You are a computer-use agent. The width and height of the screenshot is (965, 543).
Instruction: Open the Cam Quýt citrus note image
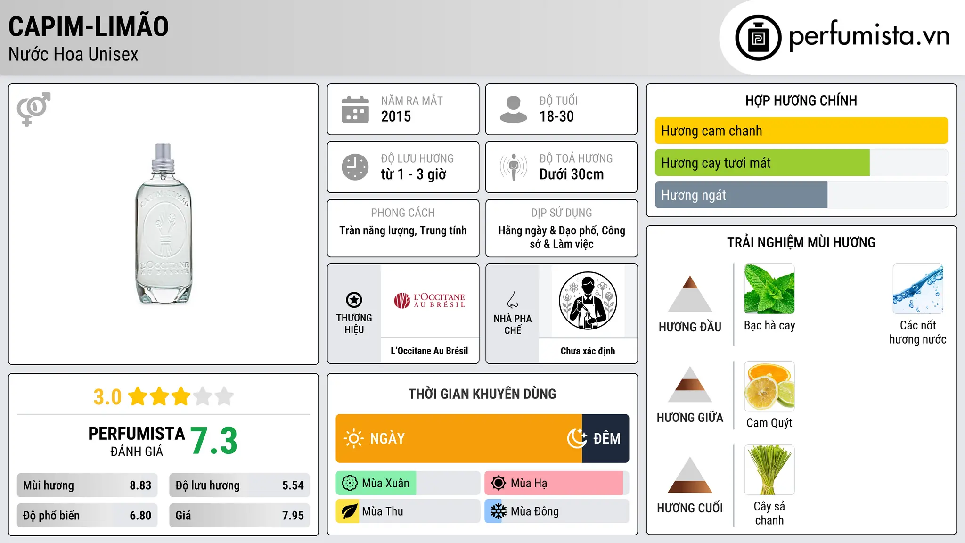tap(769, 387)
